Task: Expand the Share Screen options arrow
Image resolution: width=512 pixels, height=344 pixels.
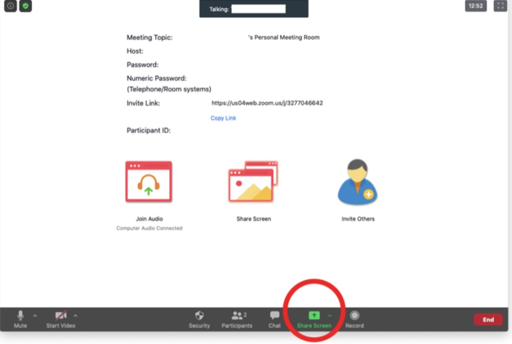Action: [330, 316]
